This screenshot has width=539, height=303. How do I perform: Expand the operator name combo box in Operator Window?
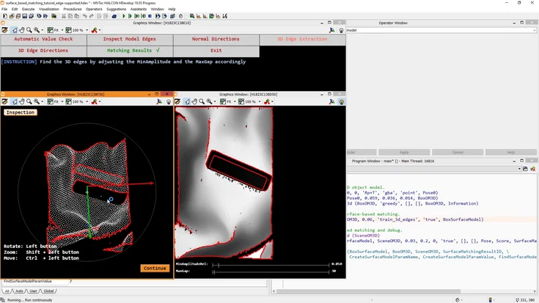pos(534,30)
